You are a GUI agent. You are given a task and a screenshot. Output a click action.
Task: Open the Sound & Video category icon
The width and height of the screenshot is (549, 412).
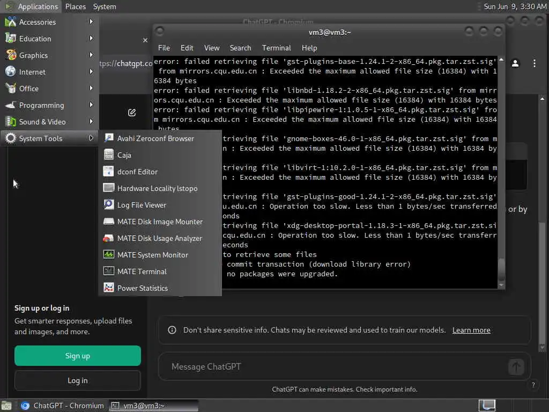(x=11, y=122)
